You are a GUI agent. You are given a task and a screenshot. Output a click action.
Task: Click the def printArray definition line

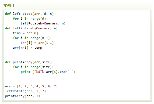click(x=29, y=62)
